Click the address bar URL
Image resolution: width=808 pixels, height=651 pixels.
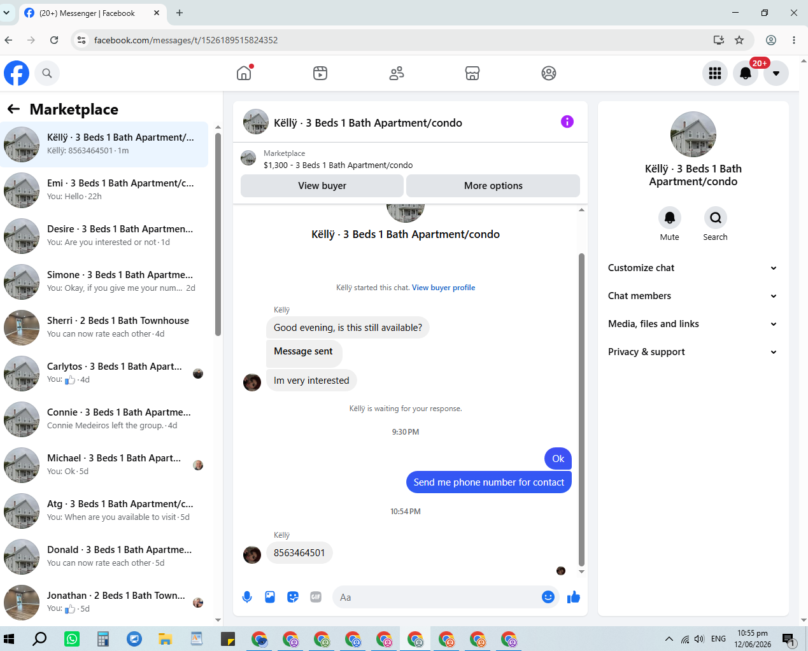coord(186,40)
